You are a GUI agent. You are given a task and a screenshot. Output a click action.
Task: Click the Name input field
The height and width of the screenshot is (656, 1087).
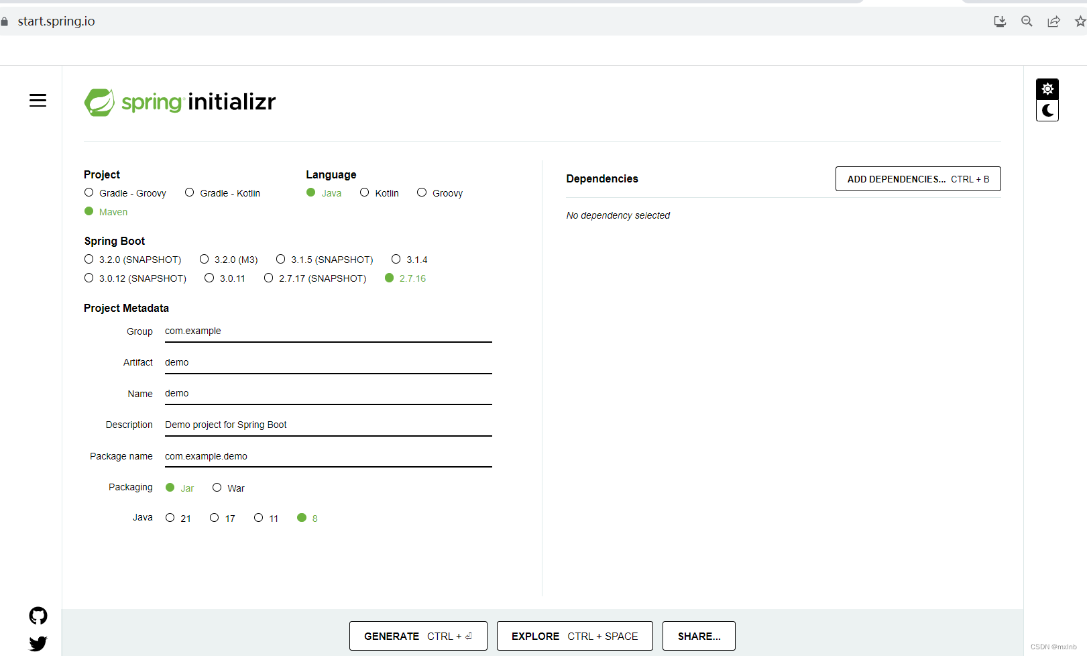(329, 394)
